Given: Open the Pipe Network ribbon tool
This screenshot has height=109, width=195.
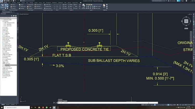Looking at the screenshot, I should coord(38,8).
